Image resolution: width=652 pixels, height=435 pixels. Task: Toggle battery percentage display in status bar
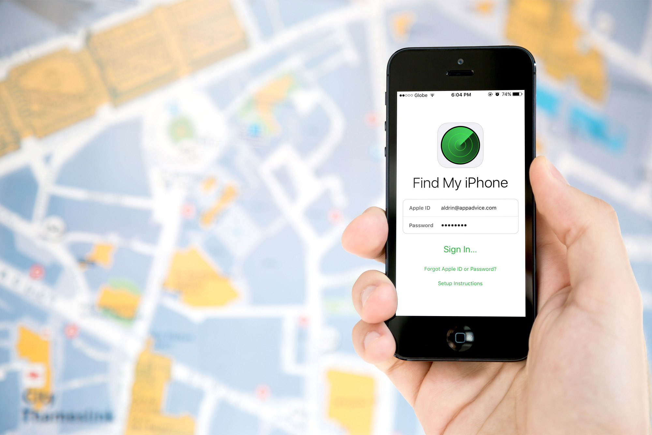[502, 95]
